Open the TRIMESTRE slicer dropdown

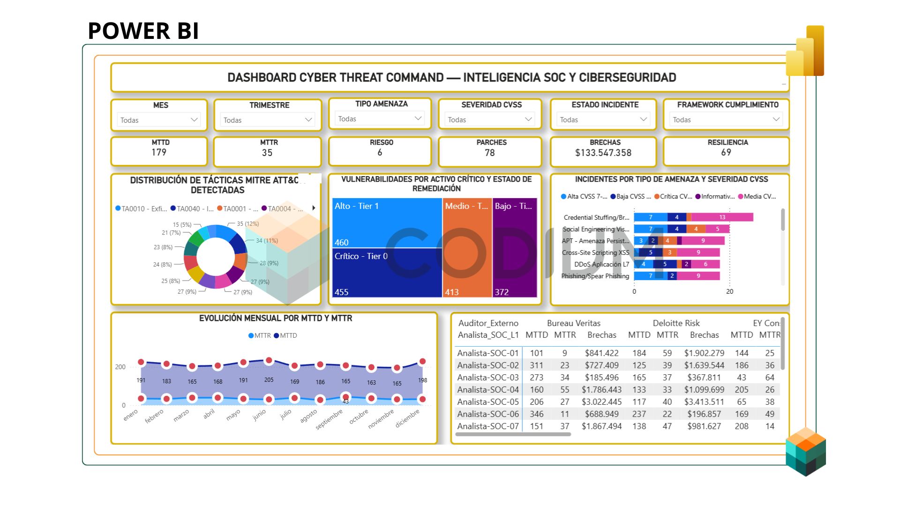pos(268,120)
